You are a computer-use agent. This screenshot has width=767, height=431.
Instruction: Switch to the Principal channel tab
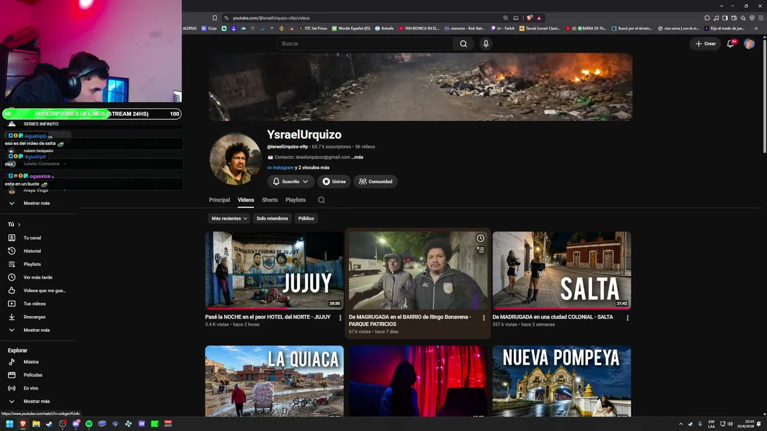219,200
